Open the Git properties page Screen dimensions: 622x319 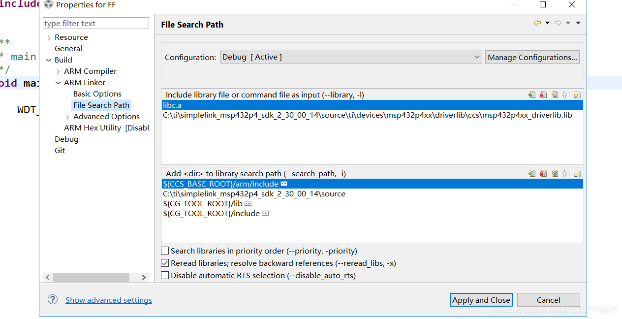pyautogui.click(x=60, y=150)
